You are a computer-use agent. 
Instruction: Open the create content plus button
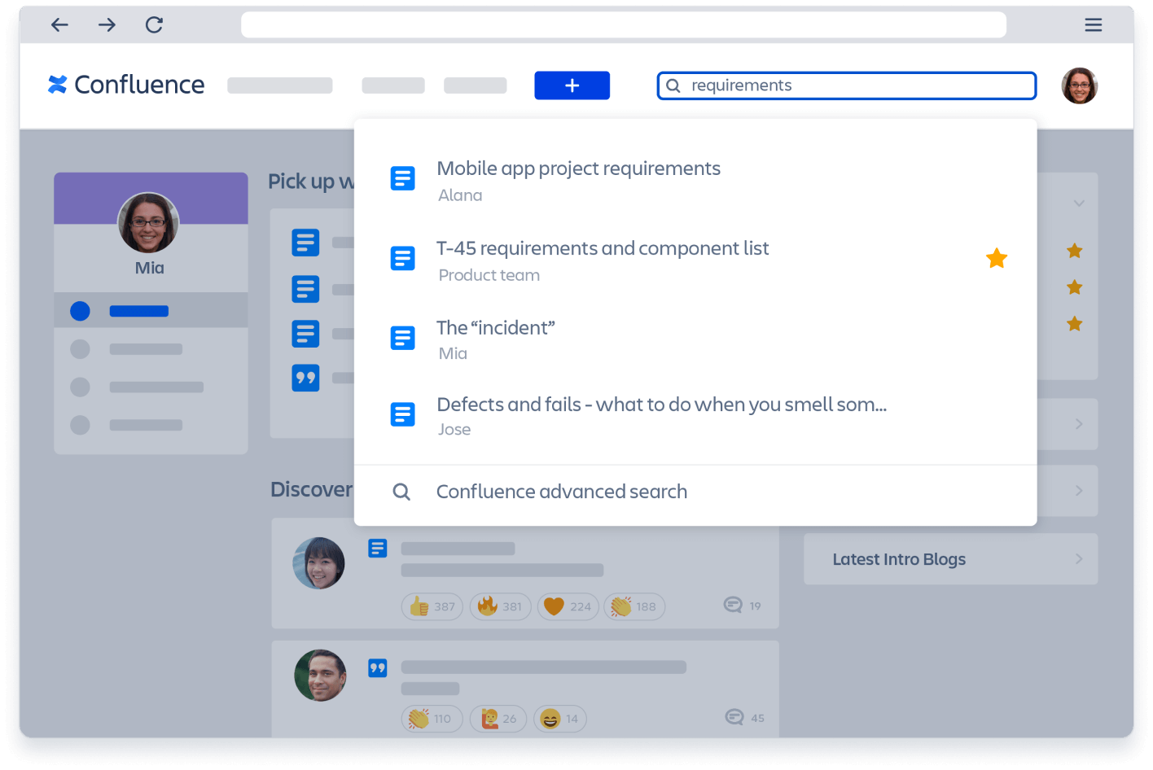point(572,85)
